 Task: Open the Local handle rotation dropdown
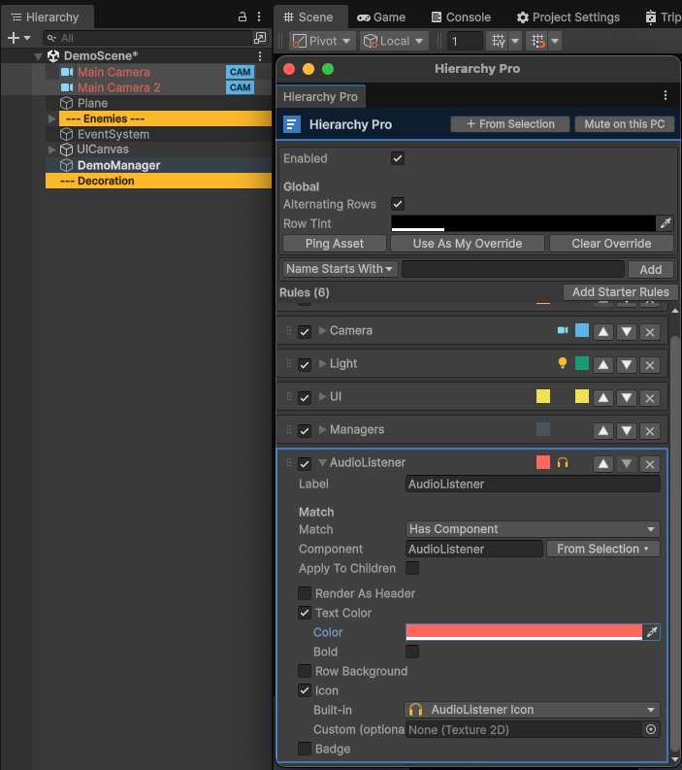[394, 41]
